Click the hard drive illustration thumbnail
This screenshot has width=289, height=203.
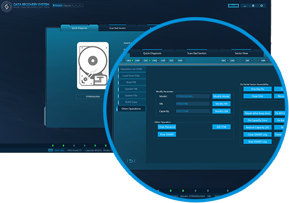click(x=93, y=66)
